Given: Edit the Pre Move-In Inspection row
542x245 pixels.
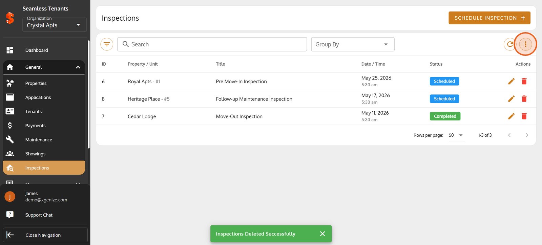Looking at the screenshot, I should (x=511, y=81).
